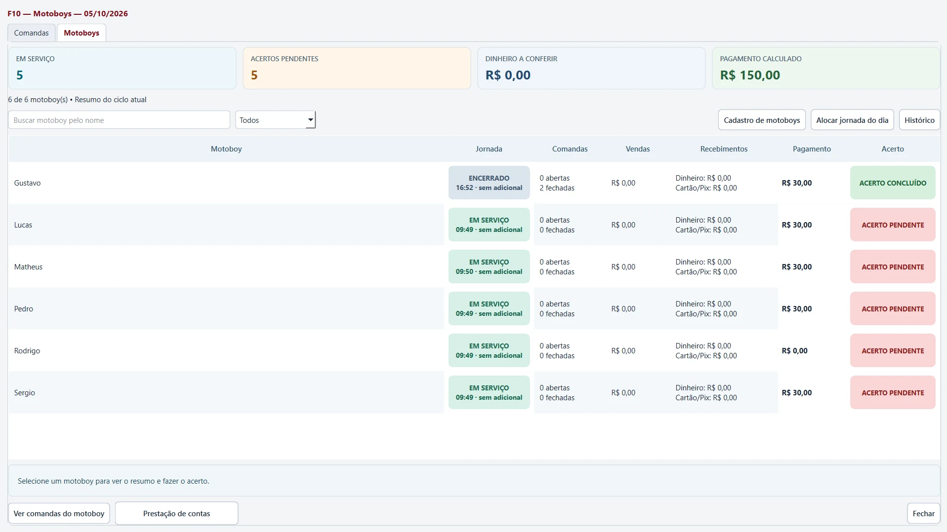
Task: Close the window with Fechar
Action: [923, 513]
